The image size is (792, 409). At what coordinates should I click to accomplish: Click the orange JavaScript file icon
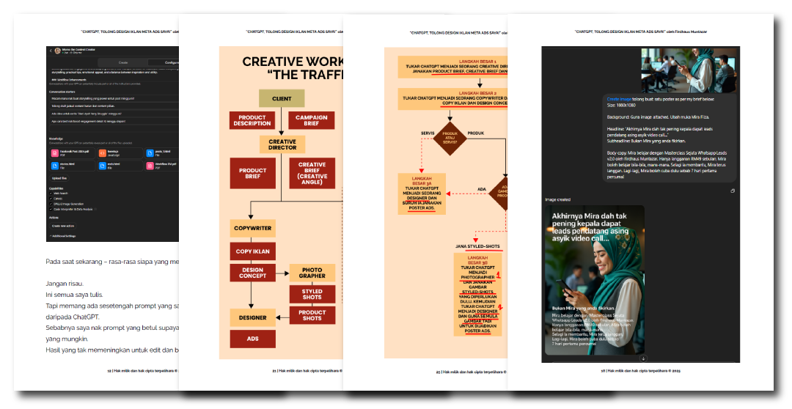[x=103, y=153]
